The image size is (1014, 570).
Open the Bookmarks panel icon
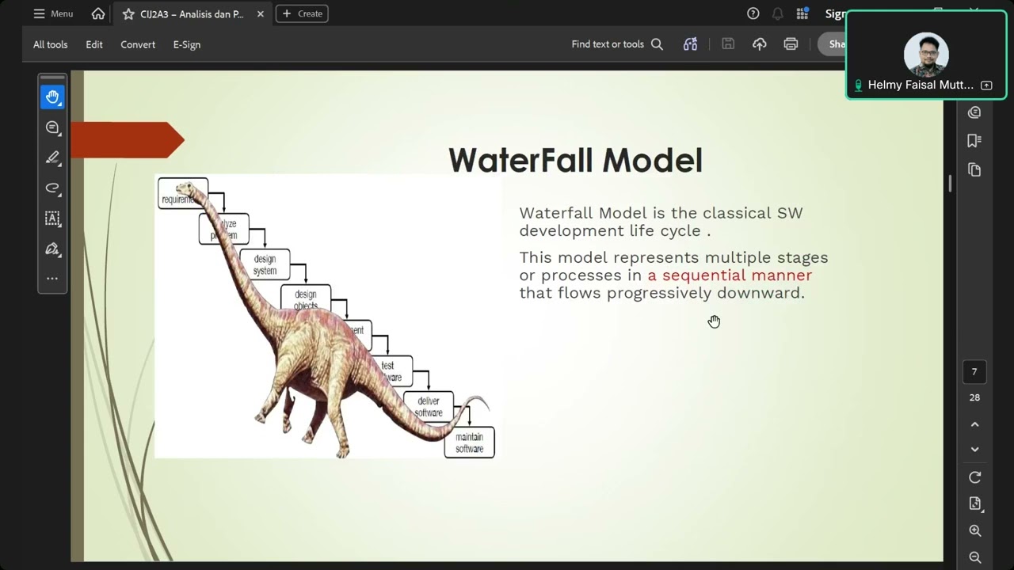pos(974,141)
